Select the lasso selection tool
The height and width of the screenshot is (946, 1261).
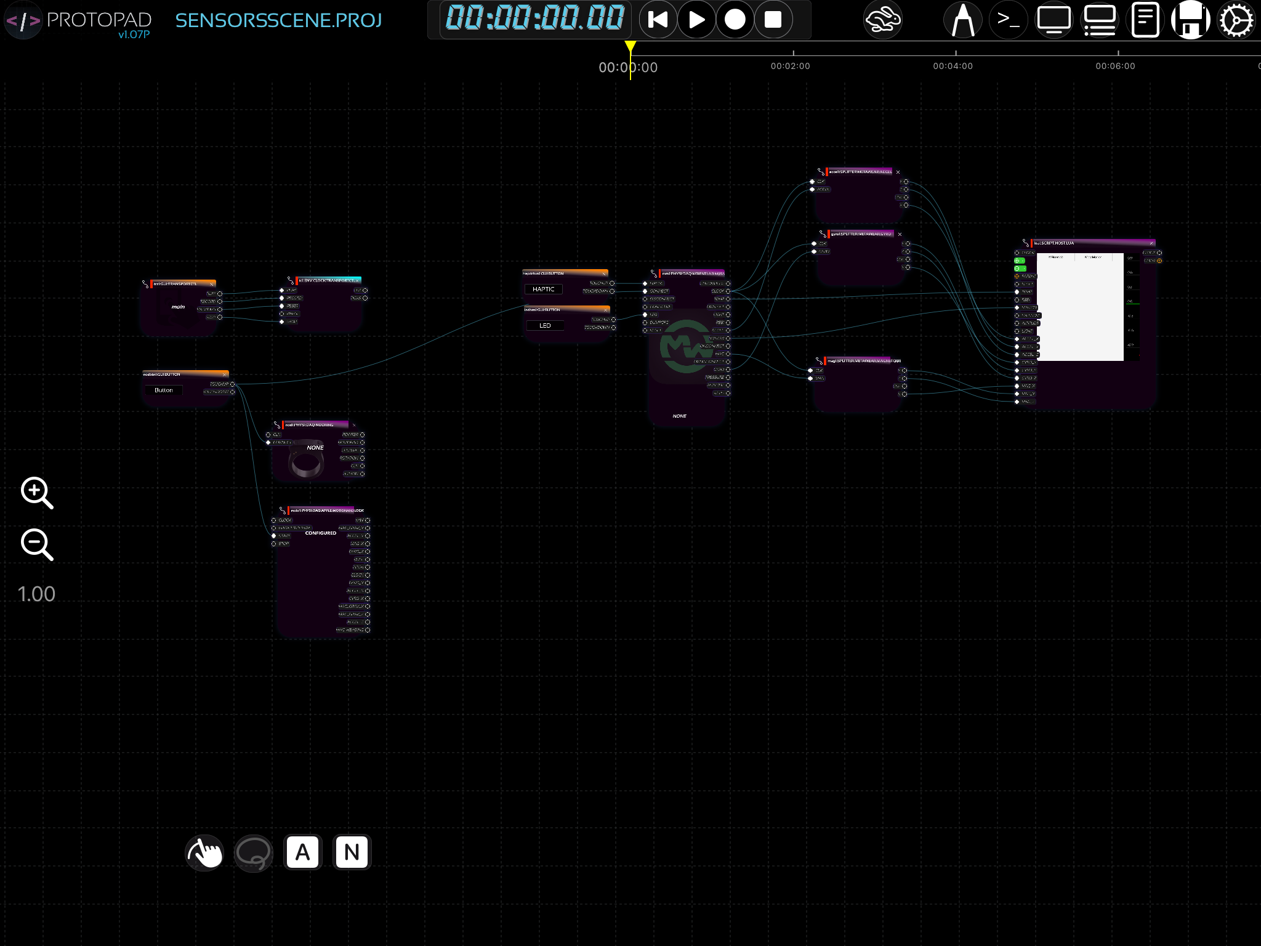coord(253,852)
